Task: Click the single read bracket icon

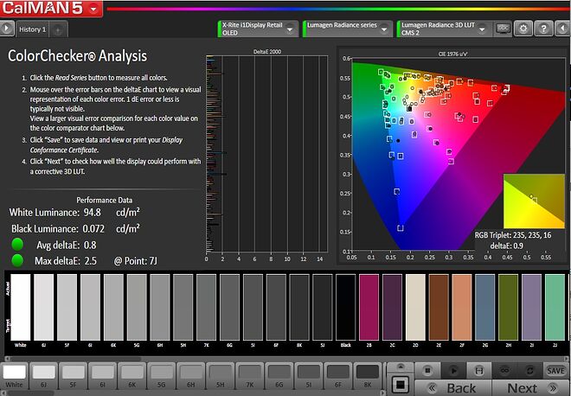Action: [x=479, y=371]
